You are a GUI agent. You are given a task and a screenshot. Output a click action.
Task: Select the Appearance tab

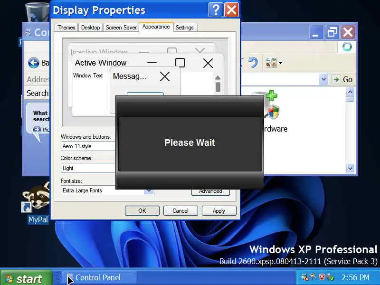(x=156, y=27)
